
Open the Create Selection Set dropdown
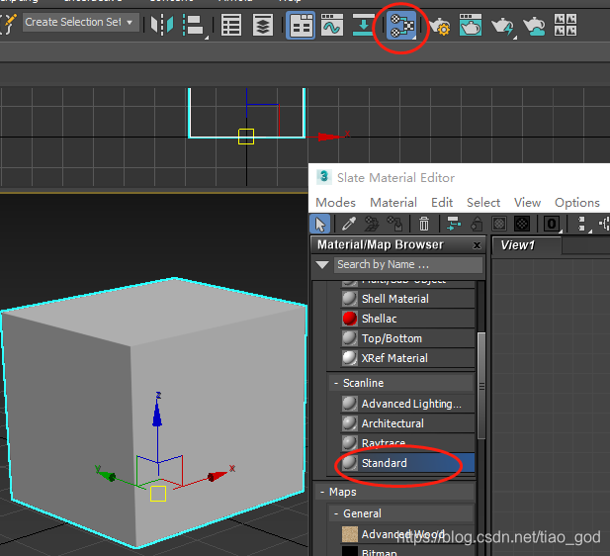click(x=80, y=22)
